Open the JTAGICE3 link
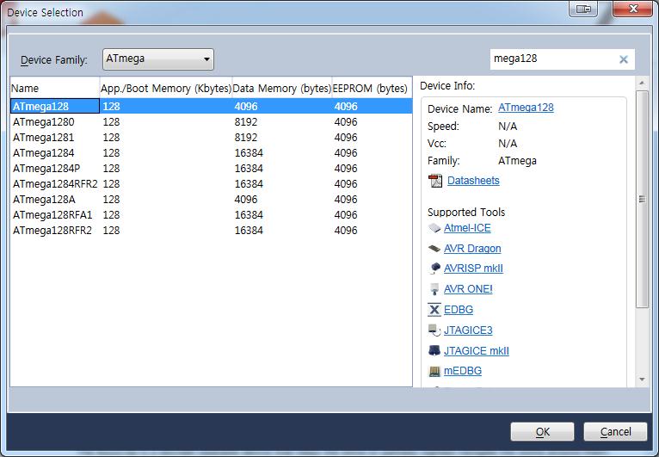The height and width of the screenshot is (457, 659). click(x=468, y=330)
